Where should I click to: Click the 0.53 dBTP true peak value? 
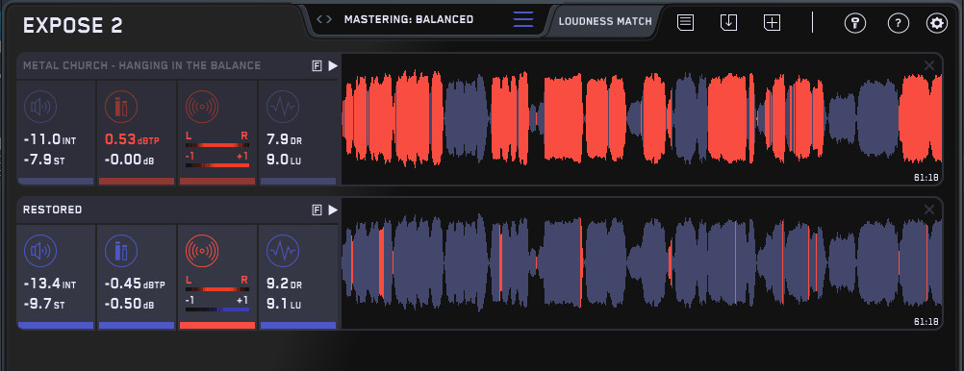click(132, 140)
